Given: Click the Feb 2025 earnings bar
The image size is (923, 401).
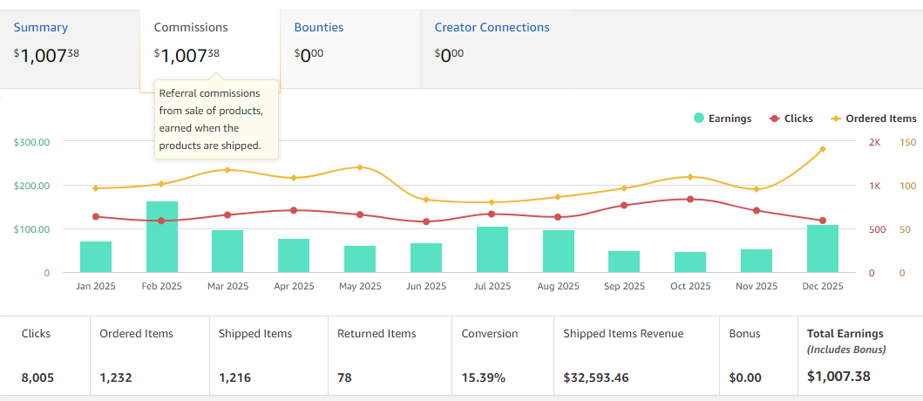Looking at the screenshot, I should pyautogui.click(x=162, y=237).
